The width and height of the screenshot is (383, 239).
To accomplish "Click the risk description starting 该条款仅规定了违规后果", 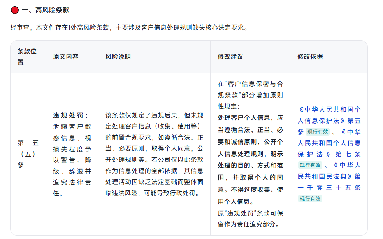I will pos(155,154).
